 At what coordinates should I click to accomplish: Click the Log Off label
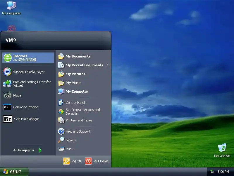click(x=76, y=161)
